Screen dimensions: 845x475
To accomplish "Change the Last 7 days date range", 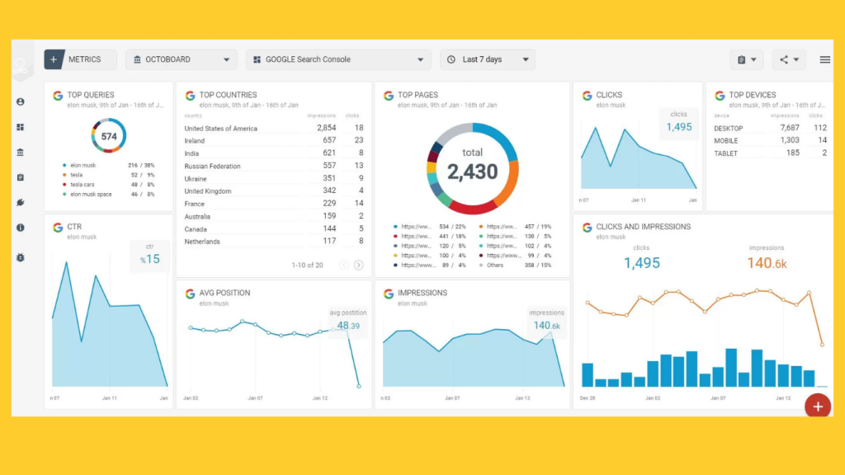I will pos(487,59).
